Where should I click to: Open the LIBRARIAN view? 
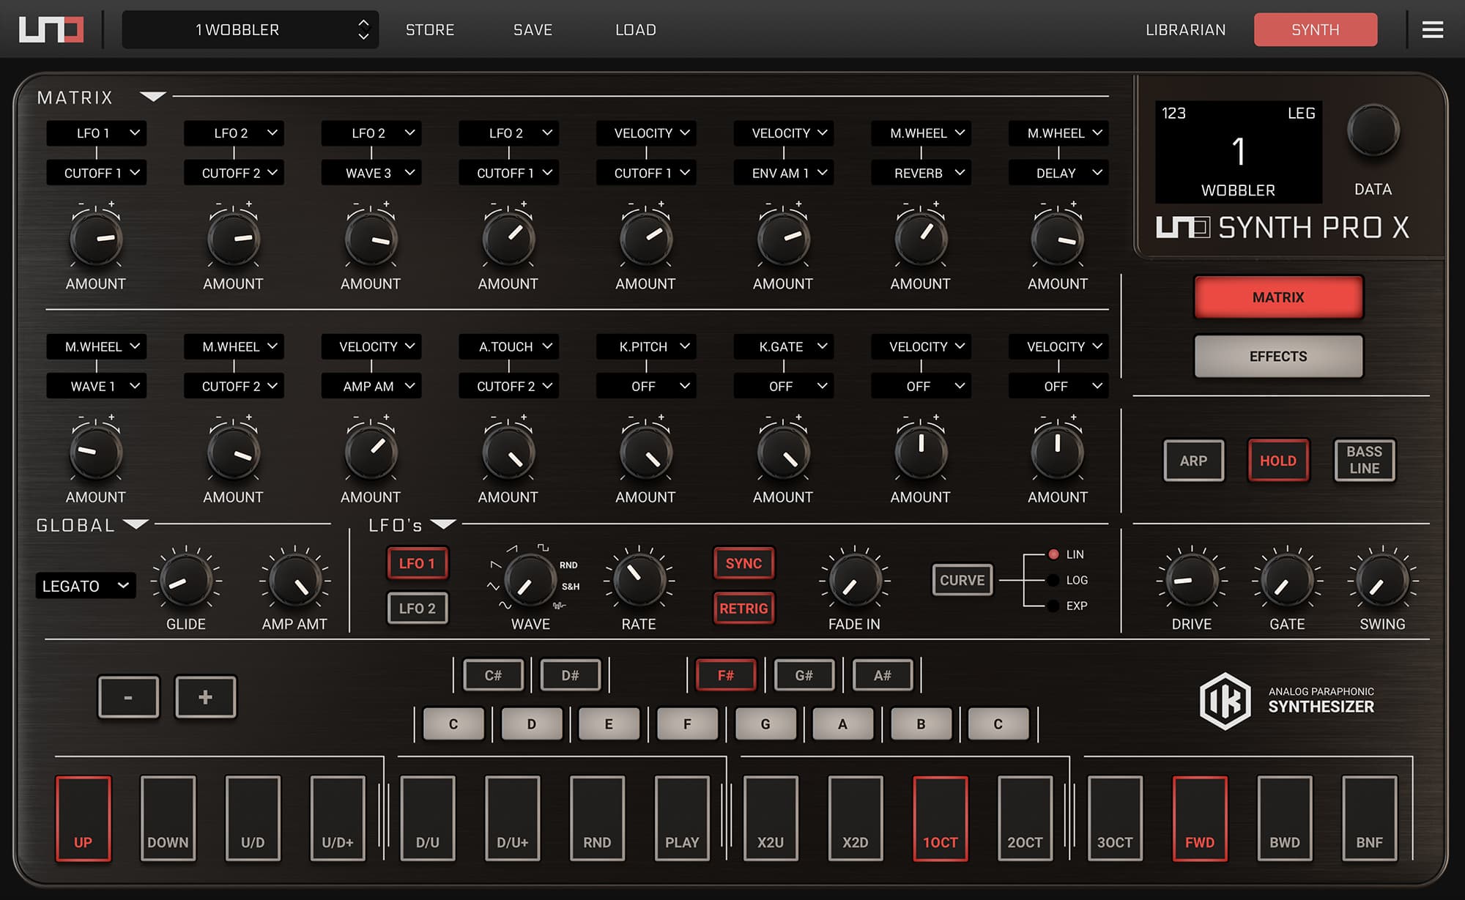pyautogui.click(x=1185, y=29)
